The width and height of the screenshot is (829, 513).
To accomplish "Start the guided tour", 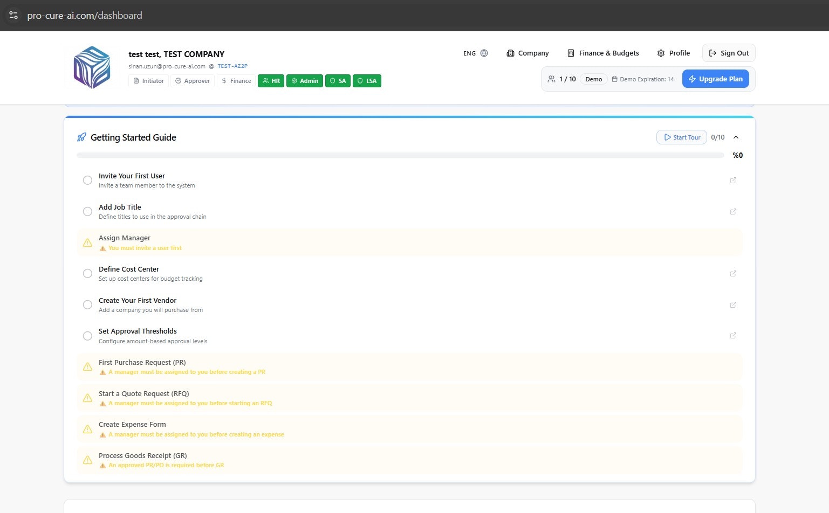I will pyautogui.click(x=682, y=137).
